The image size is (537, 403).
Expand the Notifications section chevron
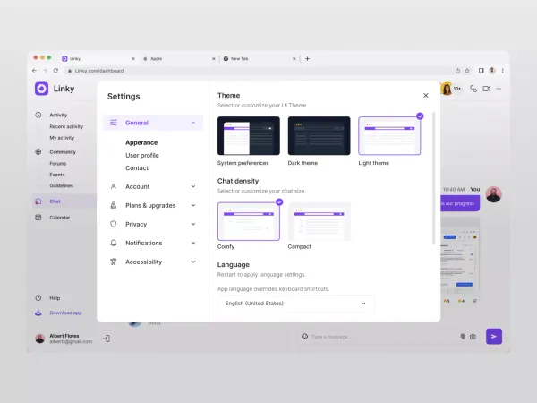tap(193, 243)
